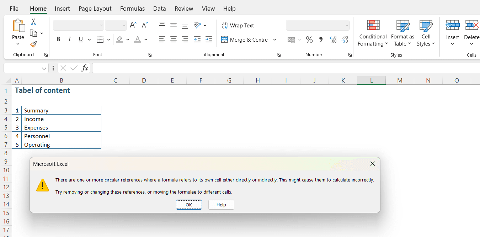Viewport: 480px width, 237px height.
Task: Toggle Italic formatting
Action: pos(70,39)
